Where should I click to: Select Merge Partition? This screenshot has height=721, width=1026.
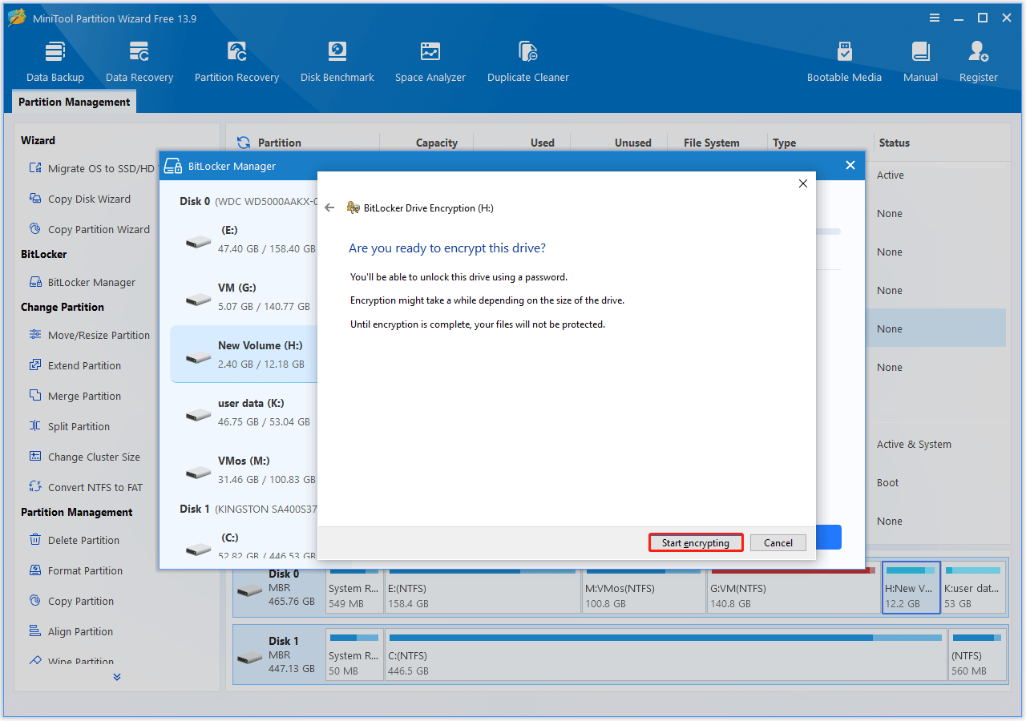pos(75,396)
